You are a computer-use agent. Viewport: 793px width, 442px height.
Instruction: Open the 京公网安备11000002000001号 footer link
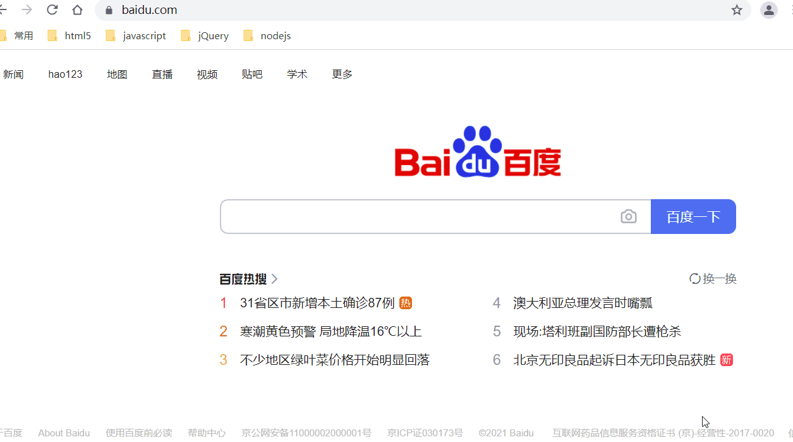[306, 433]
